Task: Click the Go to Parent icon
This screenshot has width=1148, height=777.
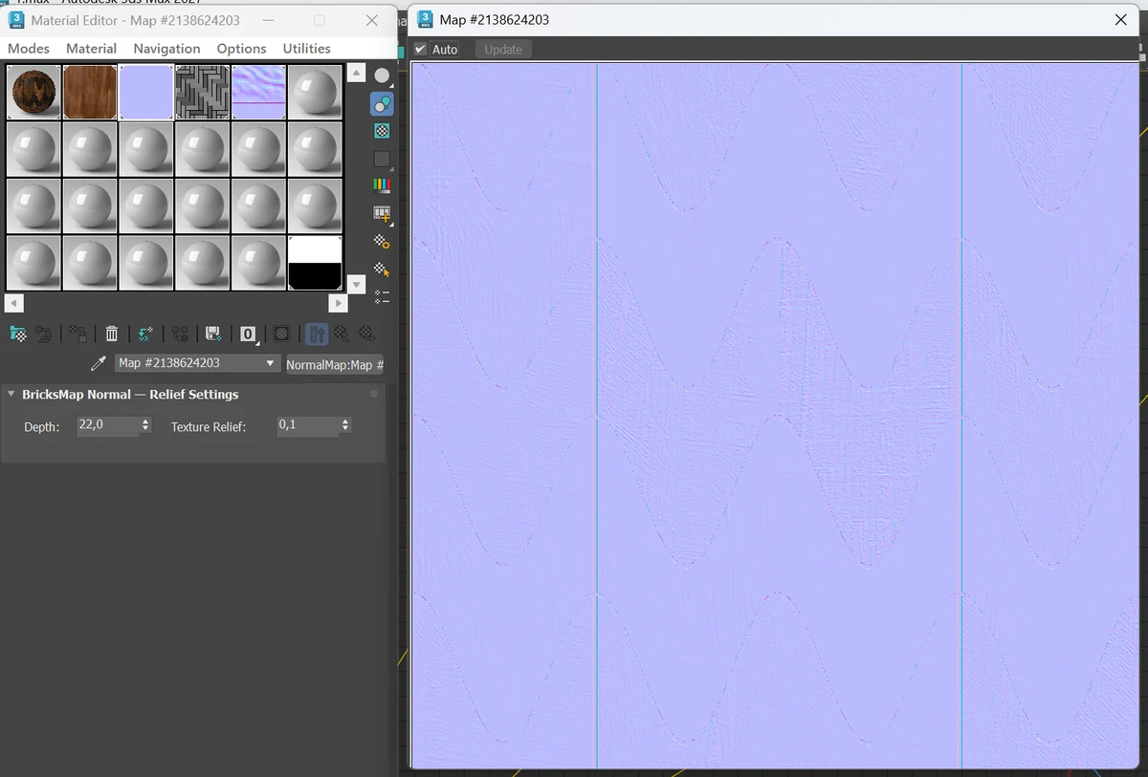Action: tap(342, 334)
